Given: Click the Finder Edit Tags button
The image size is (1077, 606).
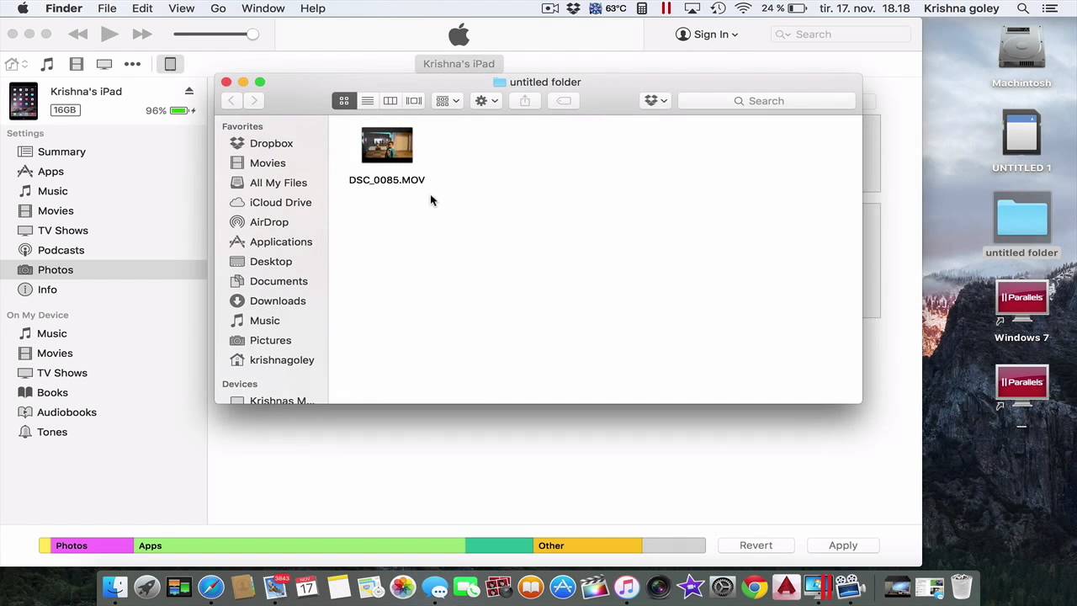Looking at the screenshot, I should point(564,101).
